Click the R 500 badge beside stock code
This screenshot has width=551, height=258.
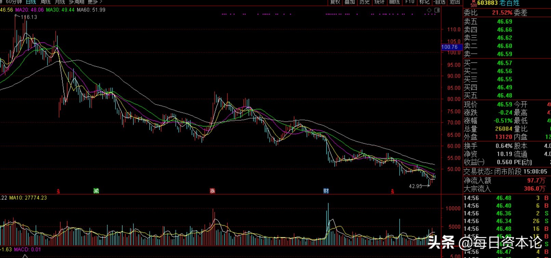(x=473, y=3)
